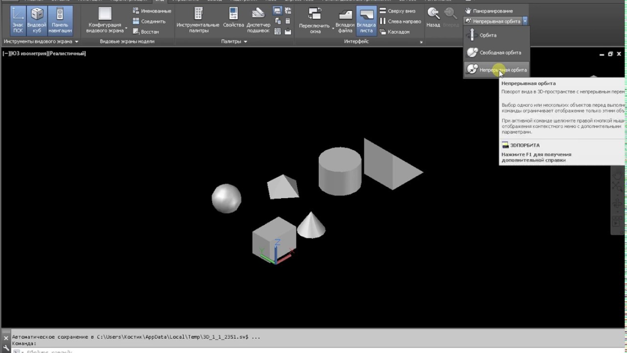Select the Панорамирование pan tool

[489, 11]
